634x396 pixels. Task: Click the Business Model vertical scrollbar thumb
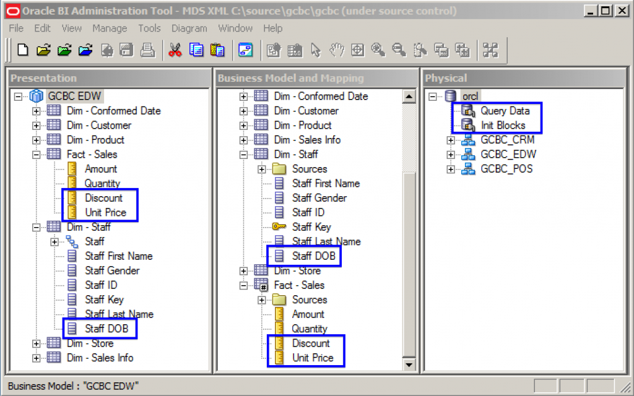(409, 265)
